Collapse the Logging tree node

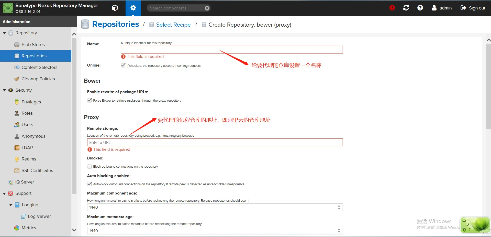point(11,205)
